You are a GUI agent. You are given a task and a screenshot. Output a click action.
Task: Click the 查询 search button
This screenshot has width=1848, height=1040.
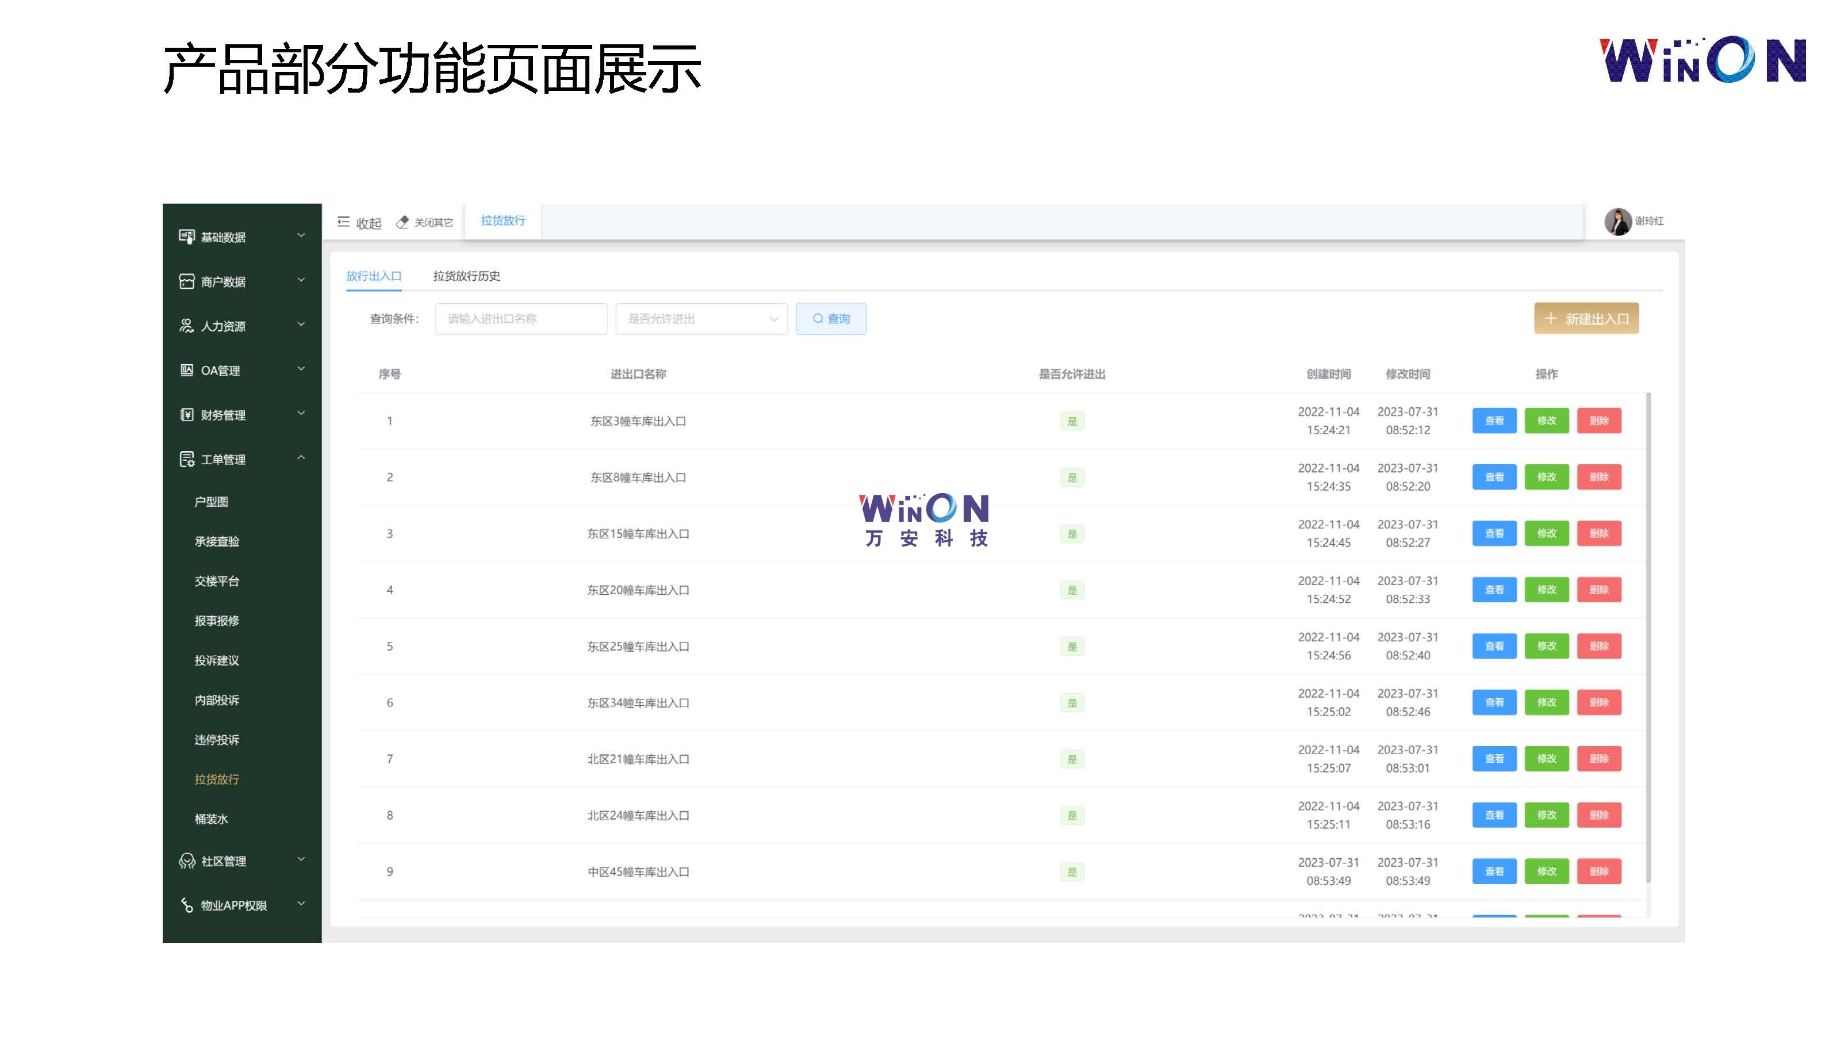(831, 319)
